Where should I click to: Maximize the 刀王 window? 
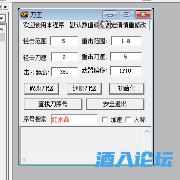tap(127, 15)
